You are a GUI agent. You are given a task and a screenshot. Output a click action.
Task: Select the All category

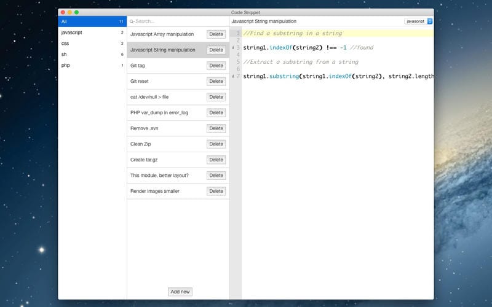[x=92, y=21]
